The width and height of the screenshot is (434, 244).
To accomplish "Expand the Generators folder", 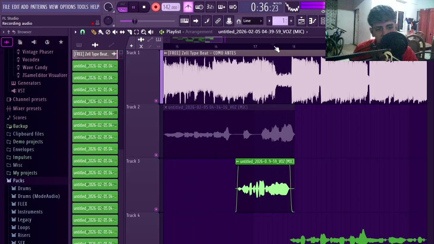I will pos(29,83).
